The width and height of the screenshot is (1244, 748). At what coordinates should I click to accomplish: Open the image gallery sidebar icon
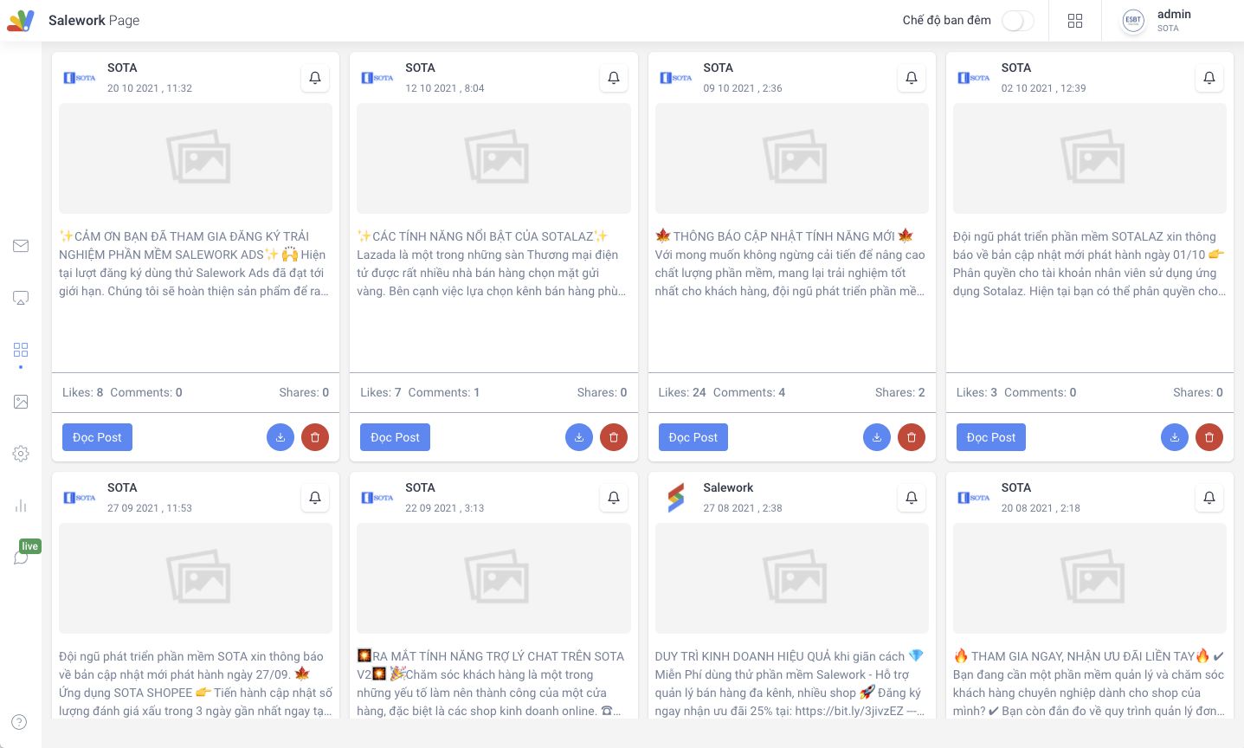coord(21,402)
